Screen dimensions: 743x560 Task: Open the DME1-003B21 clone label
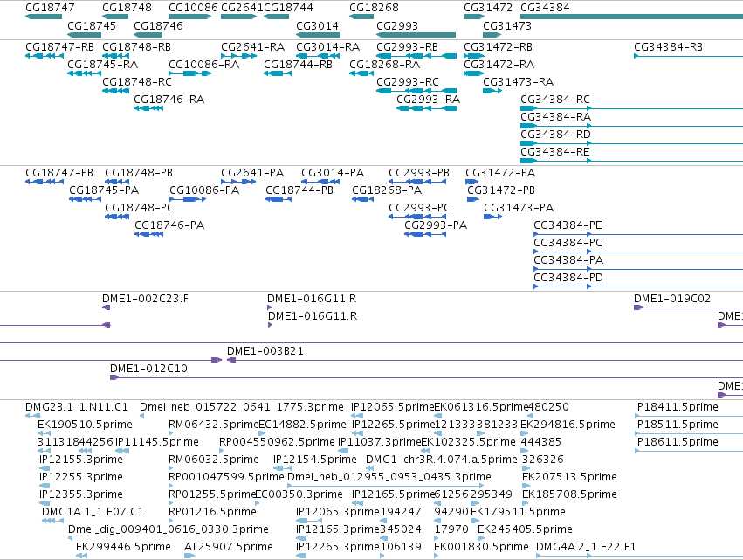tap(265, 351)
